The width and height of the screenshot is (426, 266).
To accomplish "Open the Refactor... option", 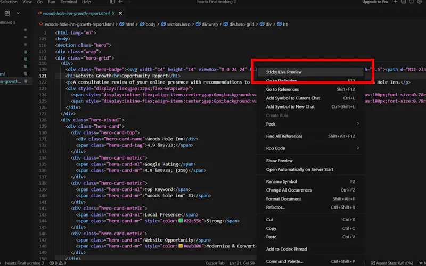I will tap(310, 207).
